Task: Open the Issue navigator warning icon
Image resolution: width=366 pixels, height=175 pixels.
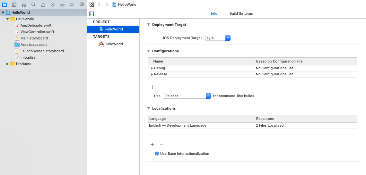Action: (x=43, y=5)
